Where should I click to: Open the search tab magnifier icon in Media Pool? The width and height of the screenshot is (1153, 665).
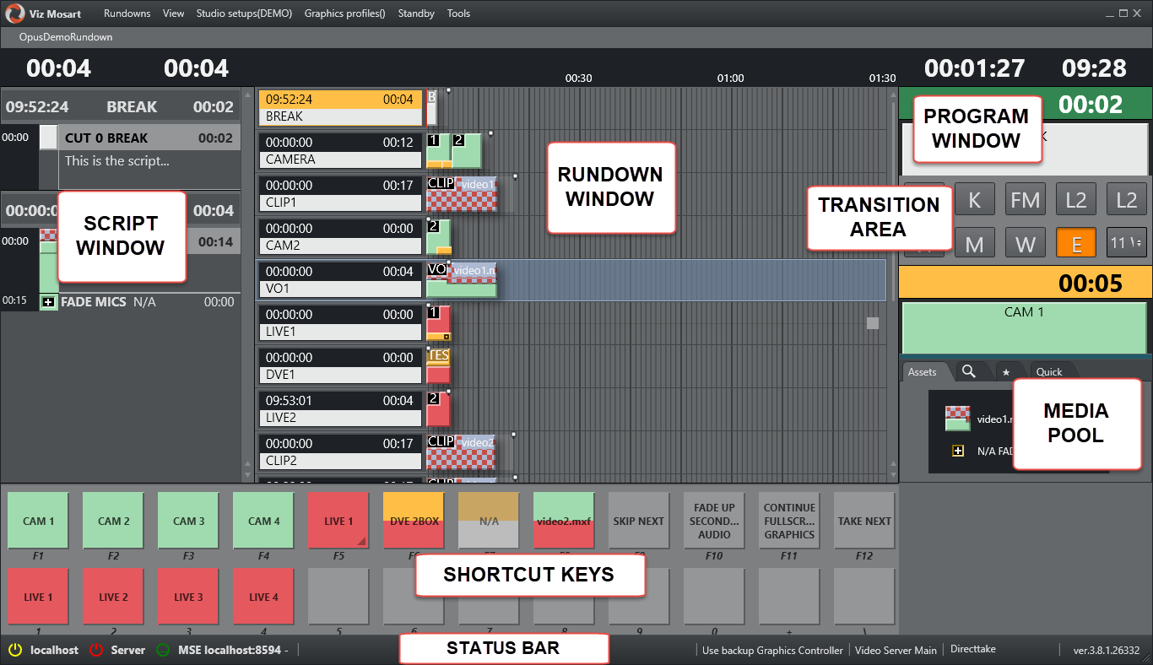(x=969, y=370)
